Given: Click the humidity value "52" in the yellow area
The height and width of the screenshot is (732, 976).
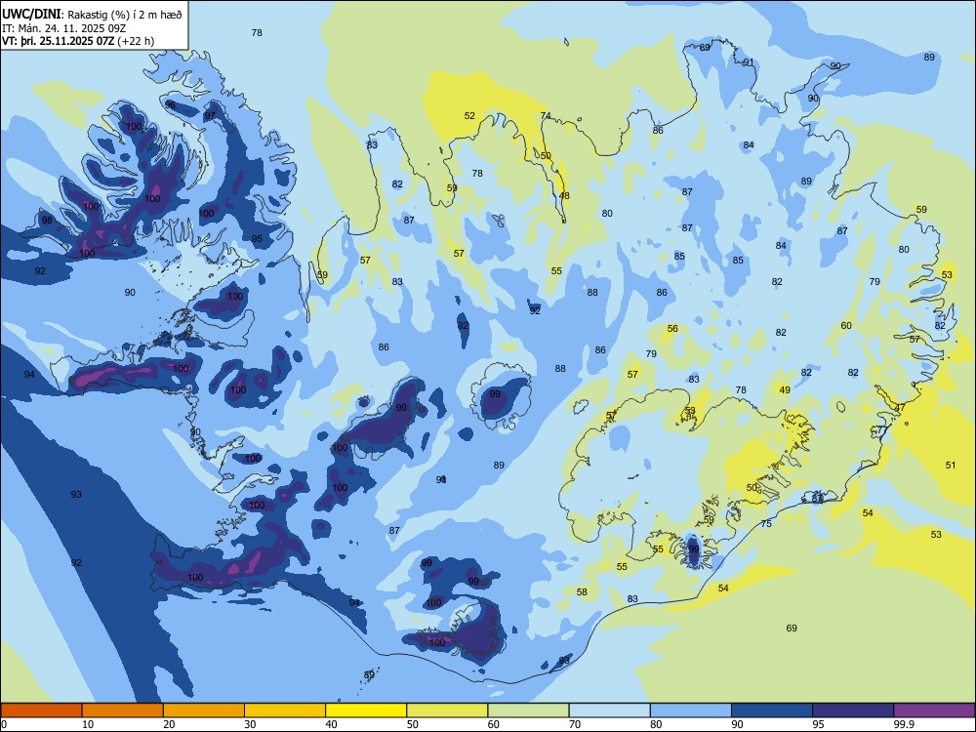Looking at the screenshot, I should coord(470,116).
